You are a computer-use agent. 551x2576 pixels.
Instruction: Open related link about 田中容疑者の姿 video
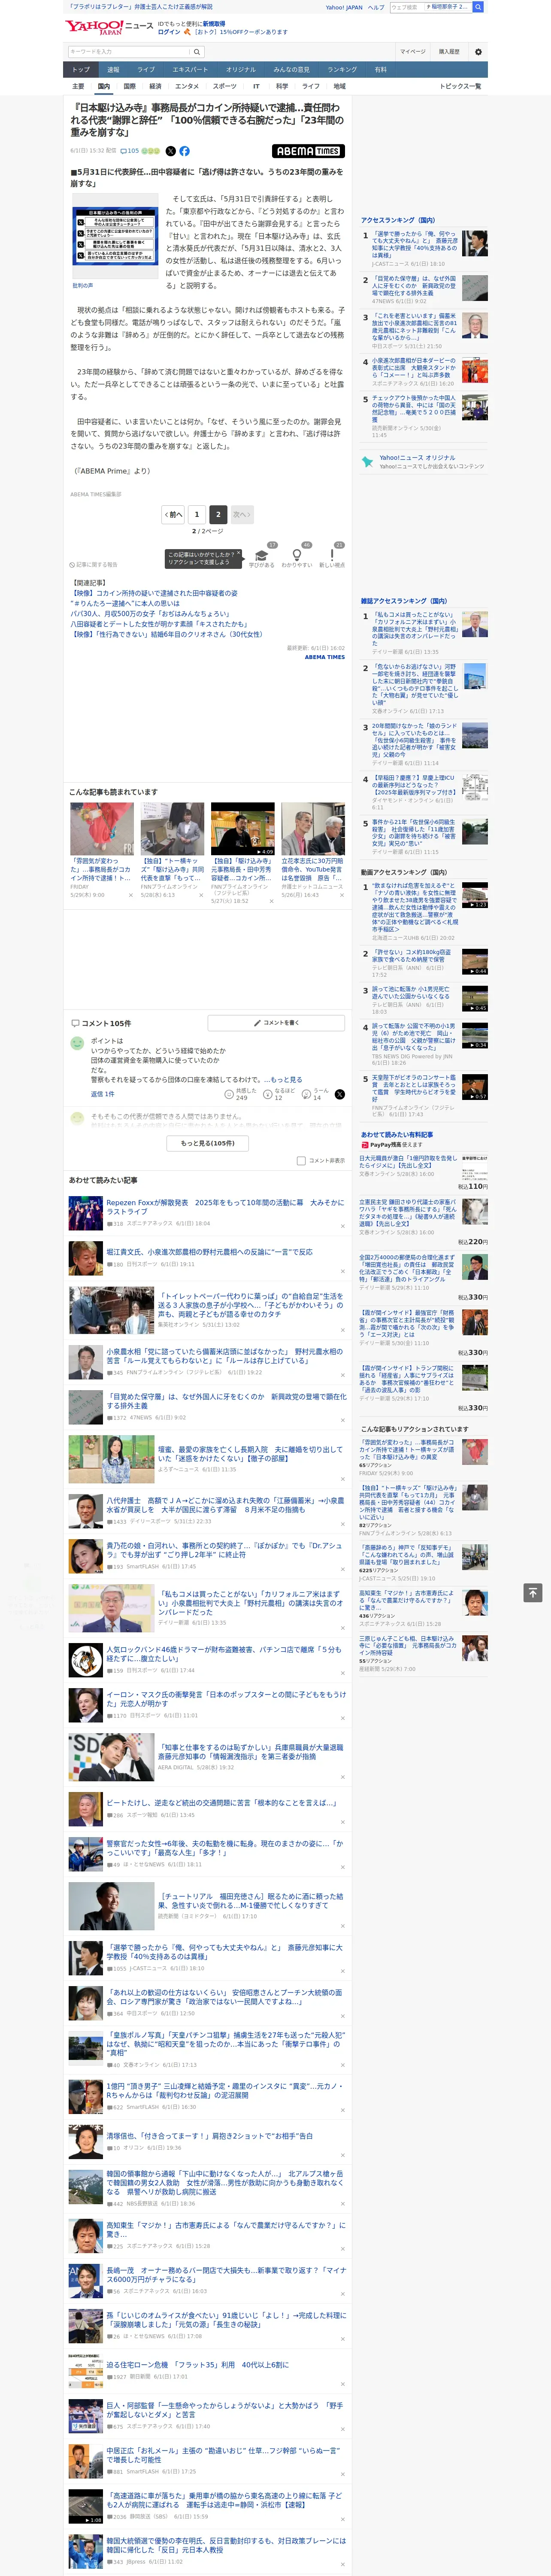154,593
